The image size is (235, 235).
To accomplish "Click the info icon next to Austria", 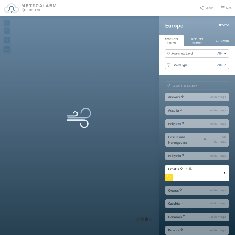I will (181, 110).
